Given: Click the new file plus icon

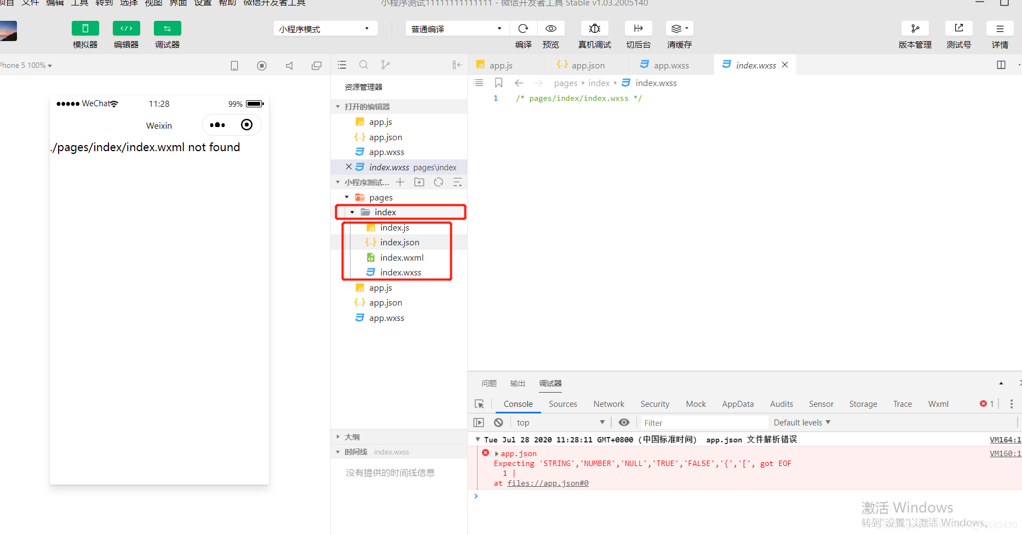Looking at the screenshot, I should coord(400,182).
